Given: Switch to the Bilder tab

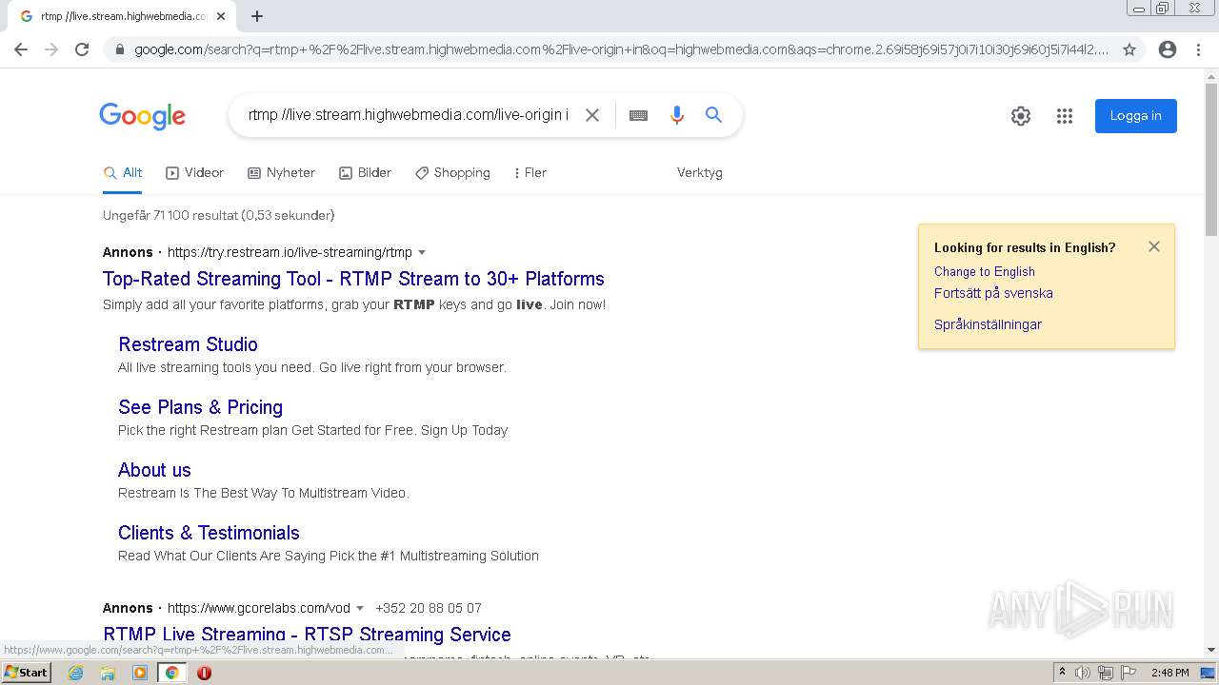Looking at the screenshot, I should point(365,173).
